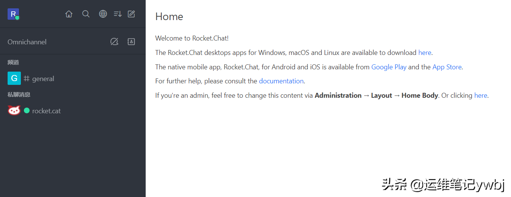The height and width of the screenshot is (197, 511).
Task: Click the Home icon in sidebar header
Action: point(69,14)
